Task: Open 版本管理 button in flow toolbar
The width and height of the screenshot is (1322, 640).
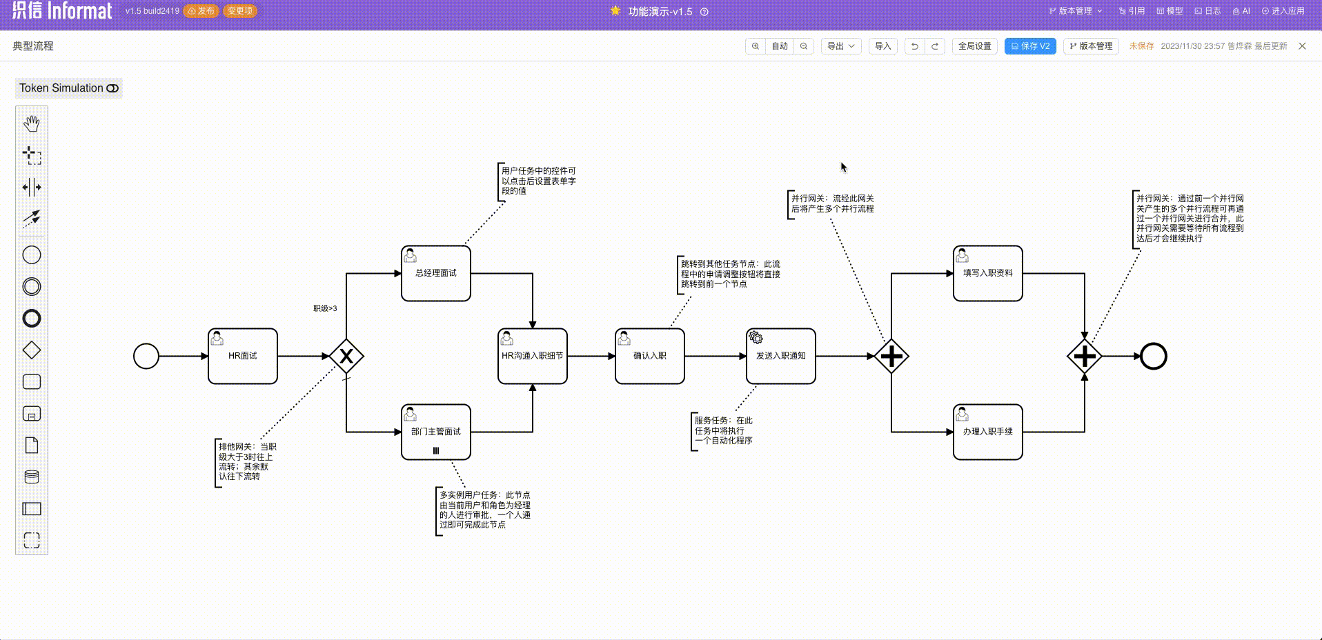Action: tap(1091, 46)
